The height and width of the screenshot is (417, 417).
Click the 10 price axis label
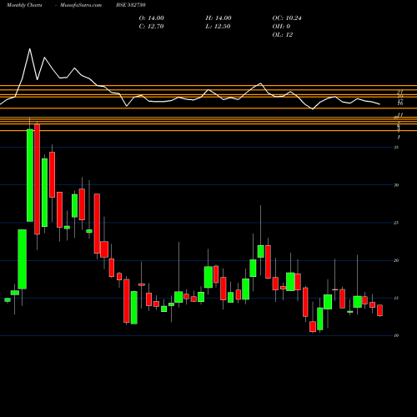(396, 335)
